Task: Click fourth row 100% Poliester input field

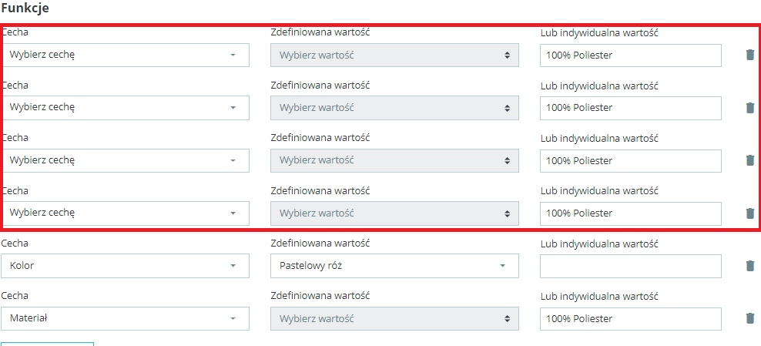Action: tap(631, 213)
